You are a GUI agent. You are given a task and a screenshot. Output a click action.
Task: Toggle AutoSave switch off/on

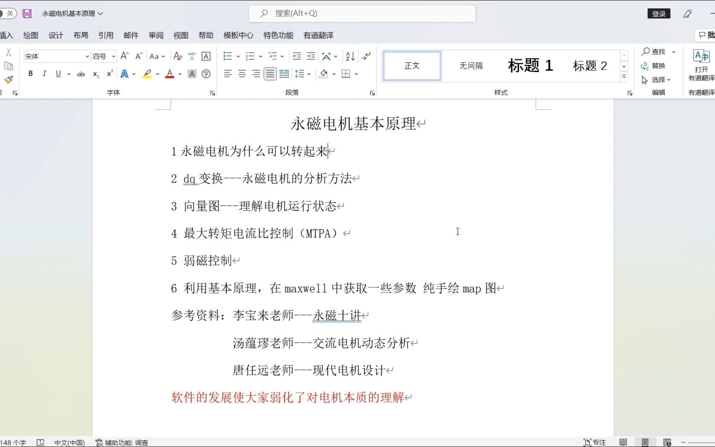pyautogui.click(x=8, y=13)
